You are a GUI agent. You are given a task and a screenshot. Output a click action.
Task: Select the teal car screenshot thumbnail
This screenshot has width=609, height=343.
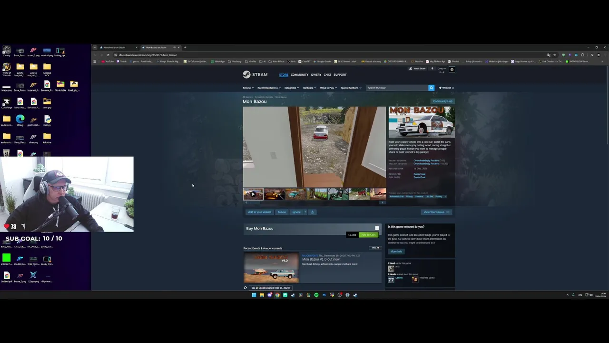point(295,194)
